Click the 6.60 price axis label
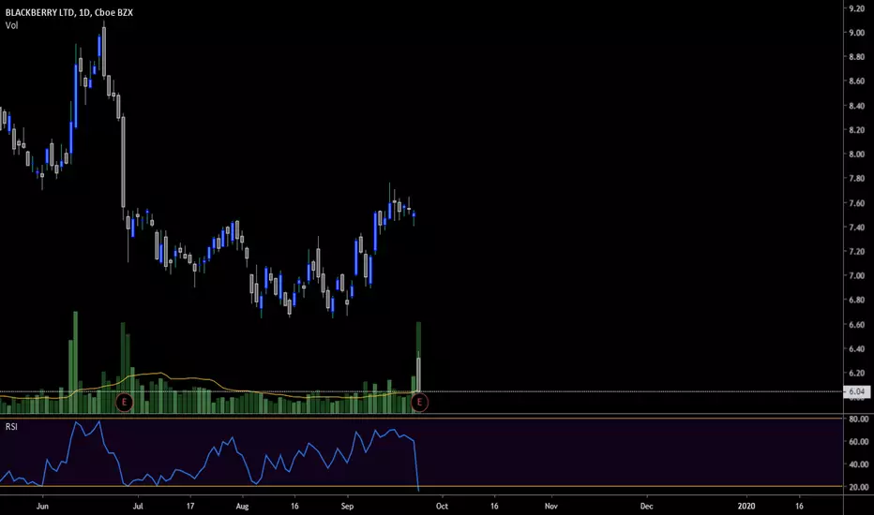 tap(857, 325)
